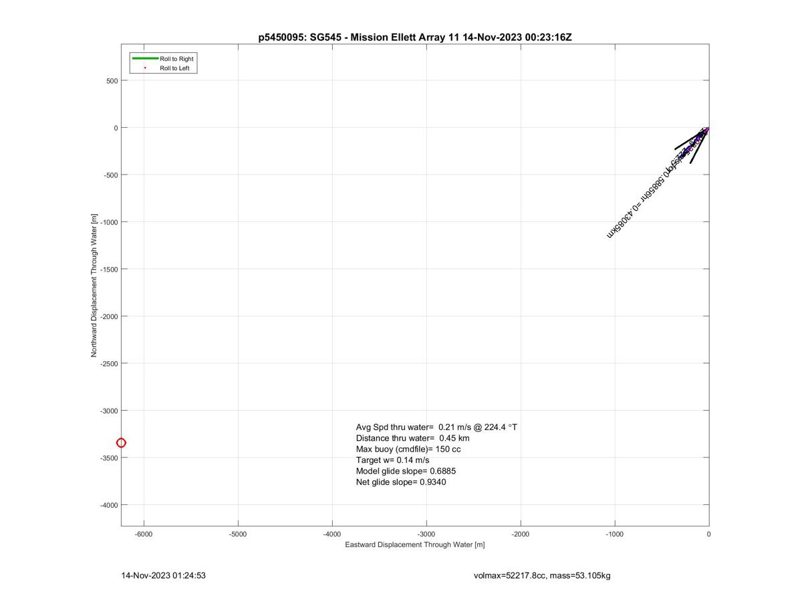This screenshot has height=592, width=802.
Task: Click the x-axis tick label -3000
Action: 426,534
